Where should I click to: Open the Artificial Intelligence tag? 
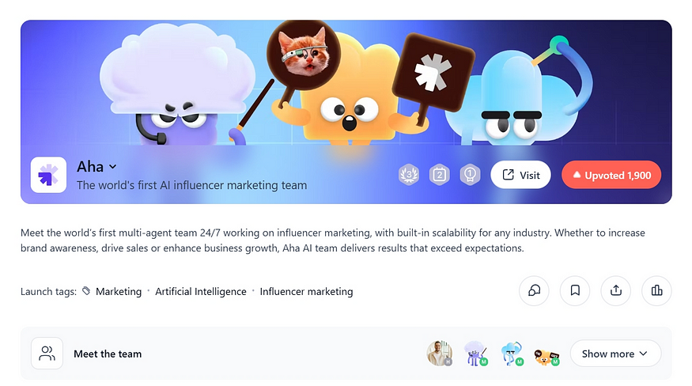coord(201,292)
